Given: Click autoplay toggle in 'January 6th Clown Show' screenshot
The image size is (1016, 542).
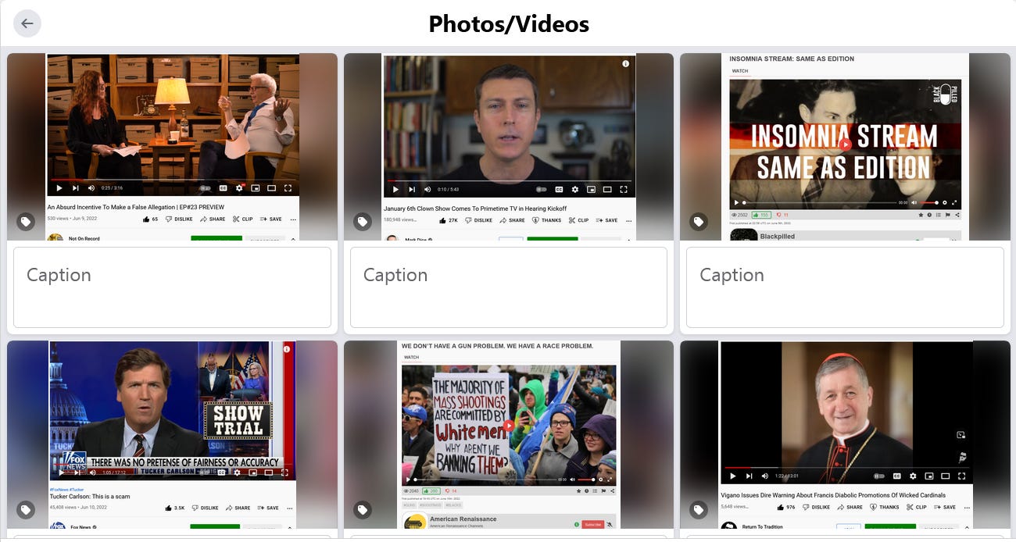Looking at the screenshot, I should pyautogui.click(x=542, y=189).
